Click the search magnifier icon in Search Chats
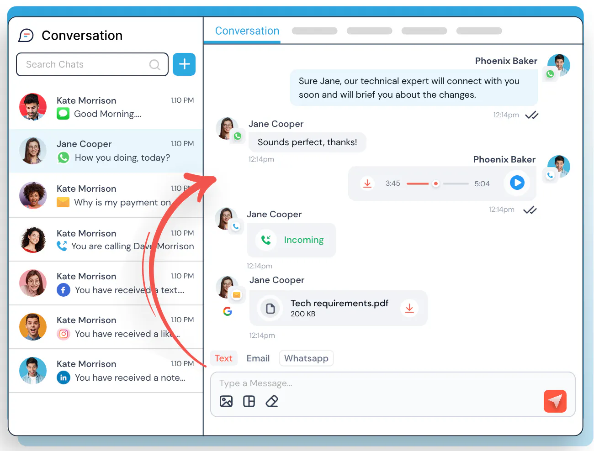Image resolution: width=594 pixels, height=451 pixels. (x=155, y=65)
